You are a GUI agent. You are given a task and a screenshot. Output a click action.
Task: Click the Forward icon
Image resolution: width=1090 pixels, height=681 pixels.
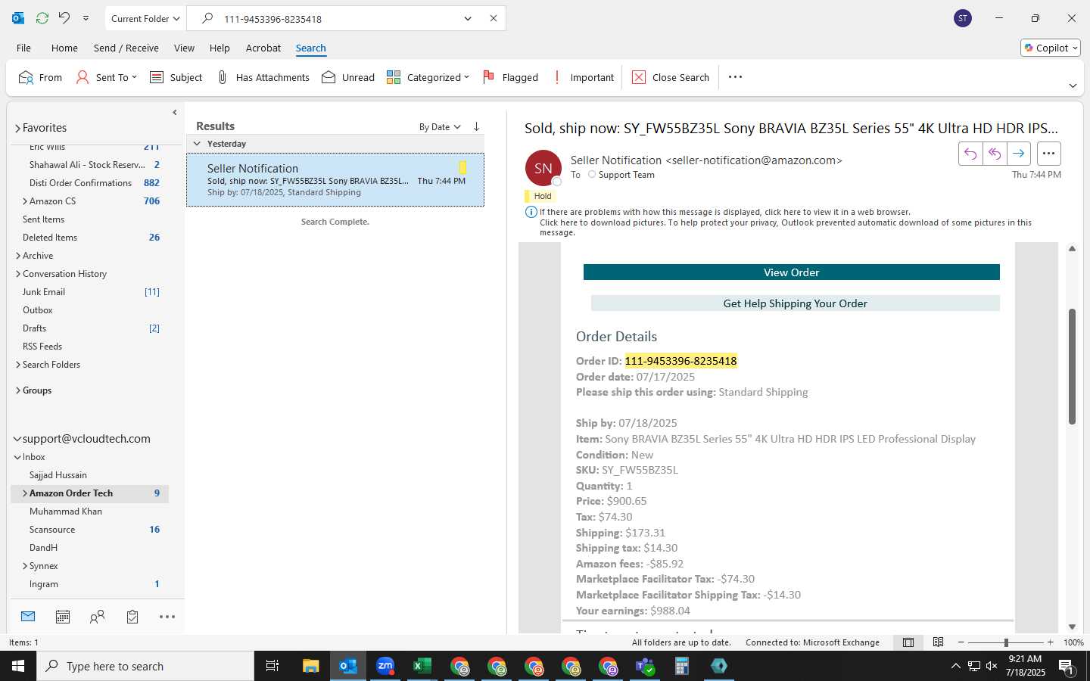click(1019, 154)
